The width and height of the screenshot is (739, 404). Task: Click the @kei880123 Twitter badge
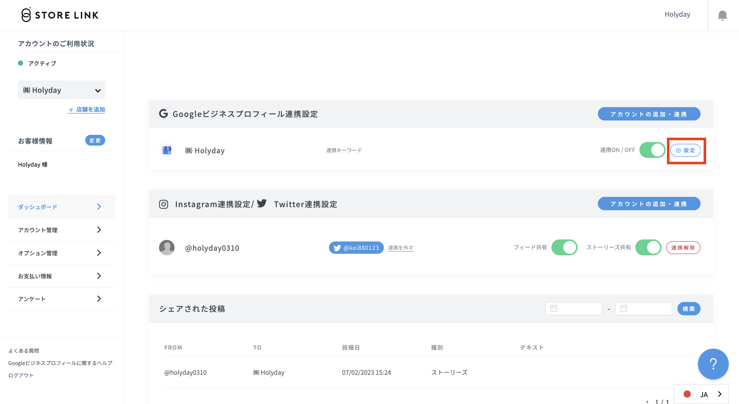point(356,248)
